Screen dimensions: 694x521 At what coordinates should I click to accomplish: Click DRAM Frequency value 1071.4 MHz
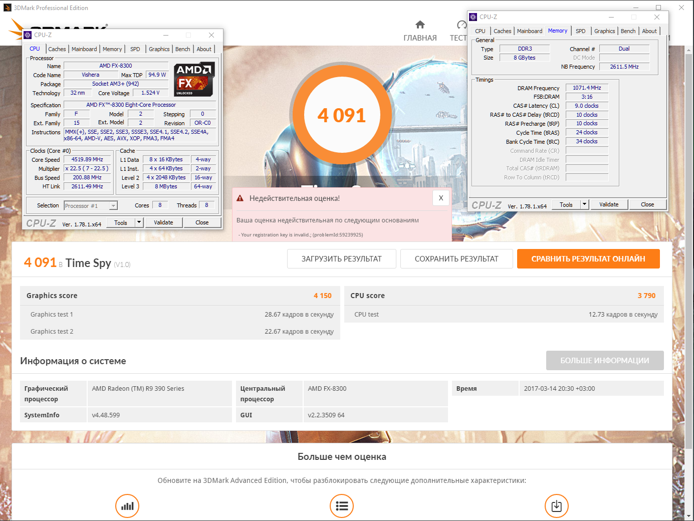[x=587, y=88]
